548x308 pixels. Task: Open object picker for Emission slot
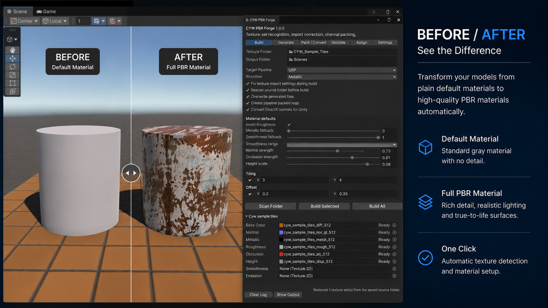pos(394,276)
